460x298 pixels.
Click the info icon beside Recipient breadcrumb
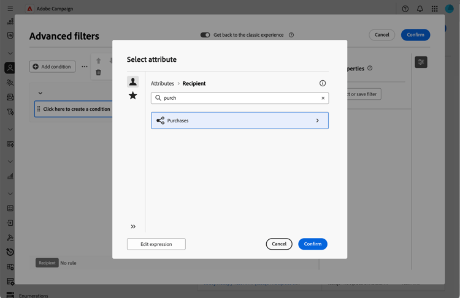pyautogui.click(x=323, y=83)
